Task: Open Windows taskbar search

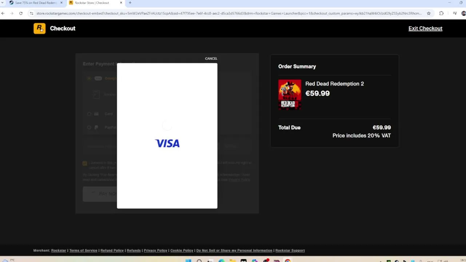Action: click(199, 261)
